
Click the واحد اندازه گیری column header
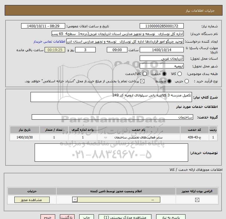point(82,130)
